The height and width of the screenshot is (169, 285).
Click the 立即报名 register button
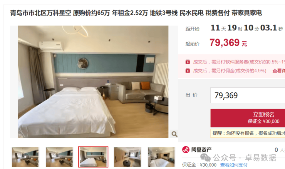click(248, 118)
